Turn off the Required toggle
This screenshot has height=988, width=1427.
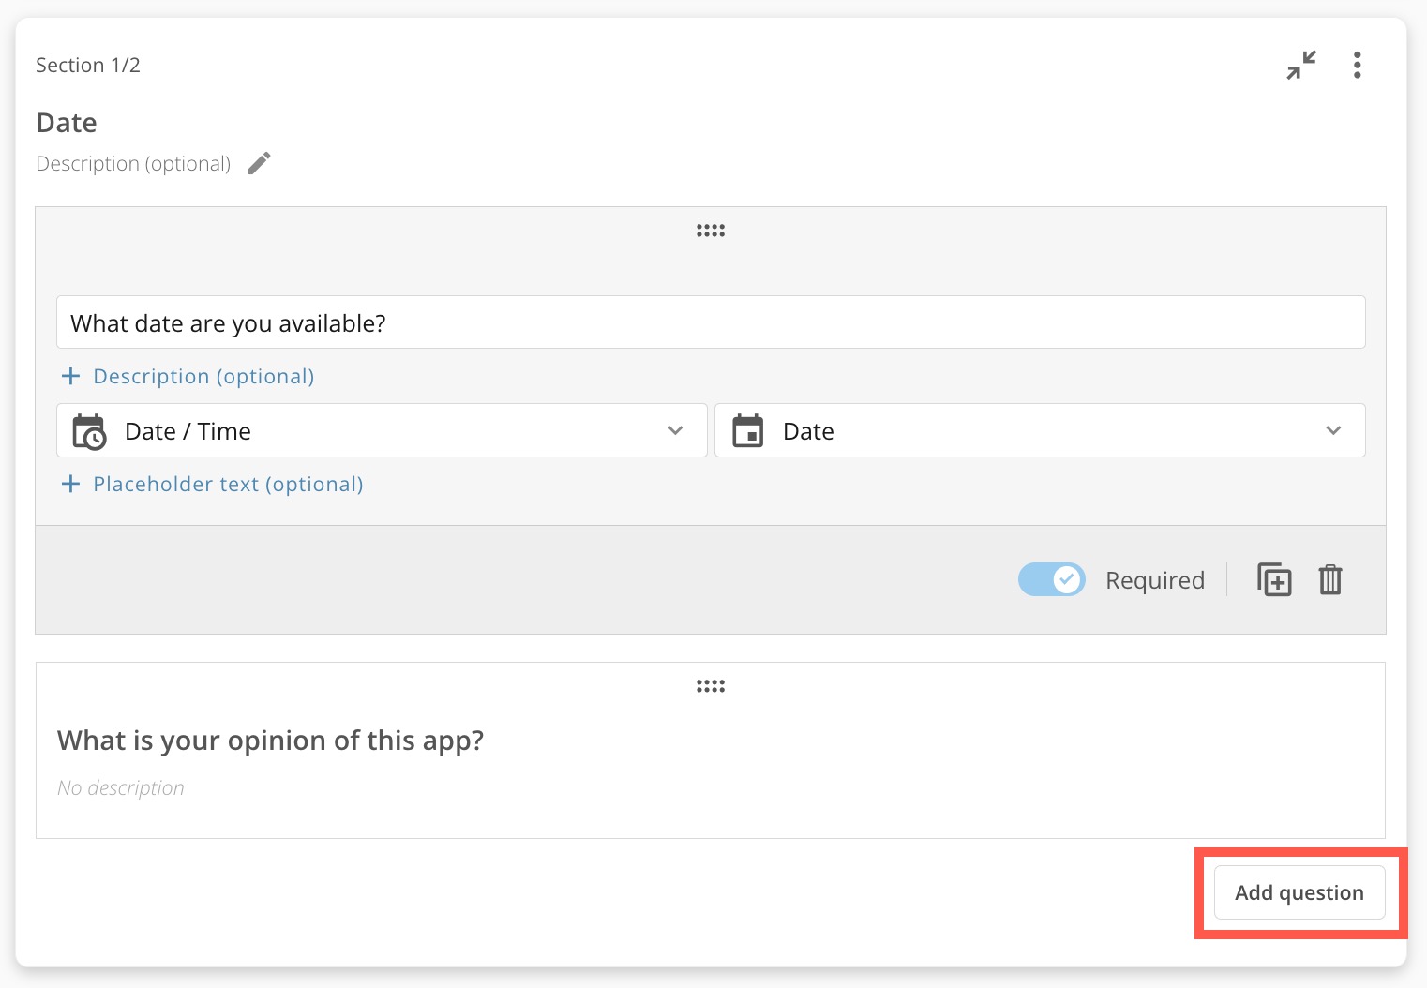coord(1051,580)
